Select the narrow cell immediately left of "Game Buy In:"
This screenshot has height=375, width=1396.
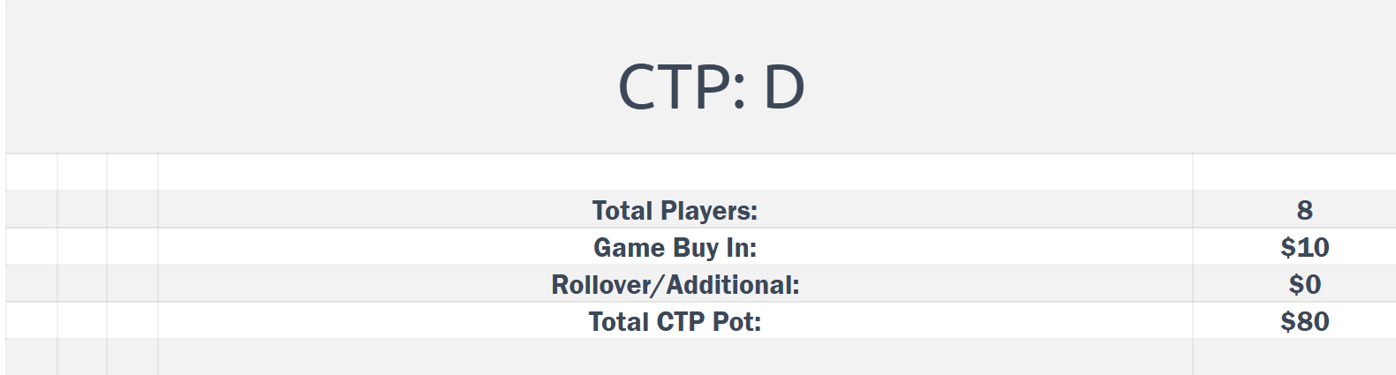coord(132,247)
